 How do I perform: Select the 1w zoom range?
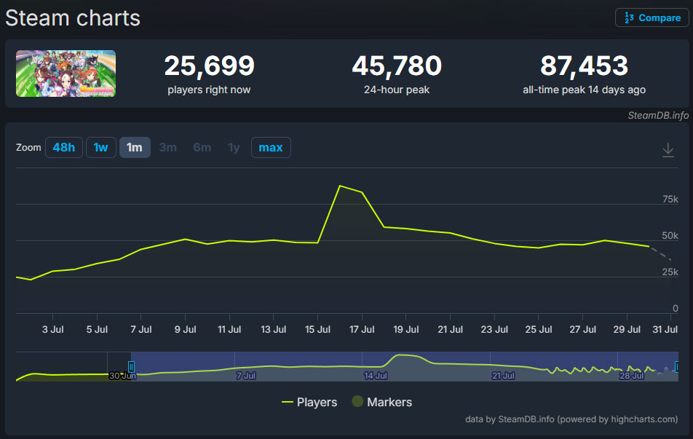tap(100, 148)
